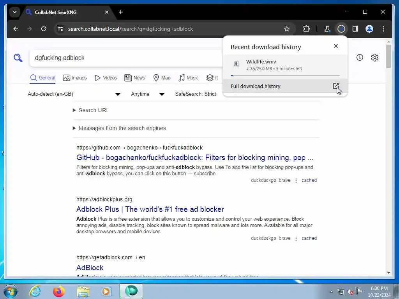The height and width of the screenshot is (299, 399).
Task: Open cached link for GitHub result
Action: tap(309, 180)
